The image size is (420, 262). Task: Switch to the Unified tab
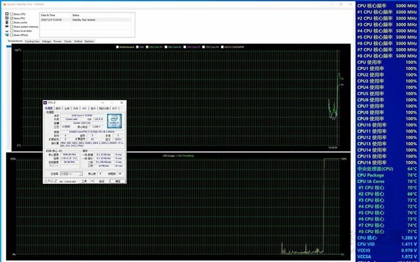(x=78, y=41)
